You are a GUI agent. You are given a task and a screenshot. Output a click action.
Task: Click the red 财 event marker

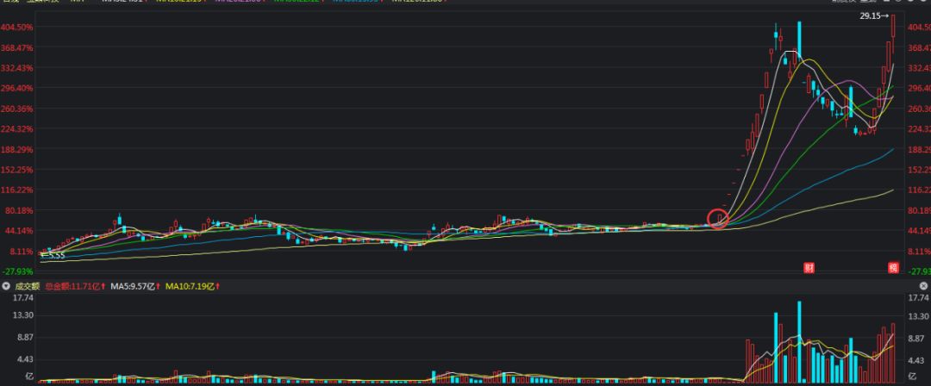[808, 268]
